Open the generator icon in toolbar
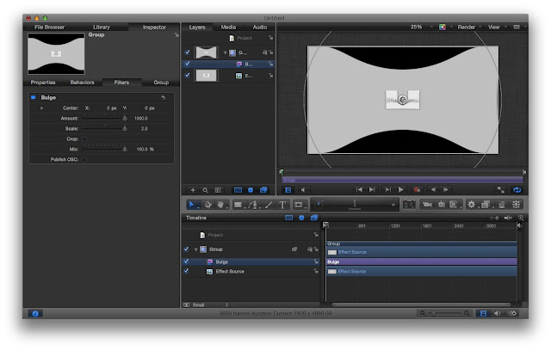551x350 pixels. click(x=454, y=205)
